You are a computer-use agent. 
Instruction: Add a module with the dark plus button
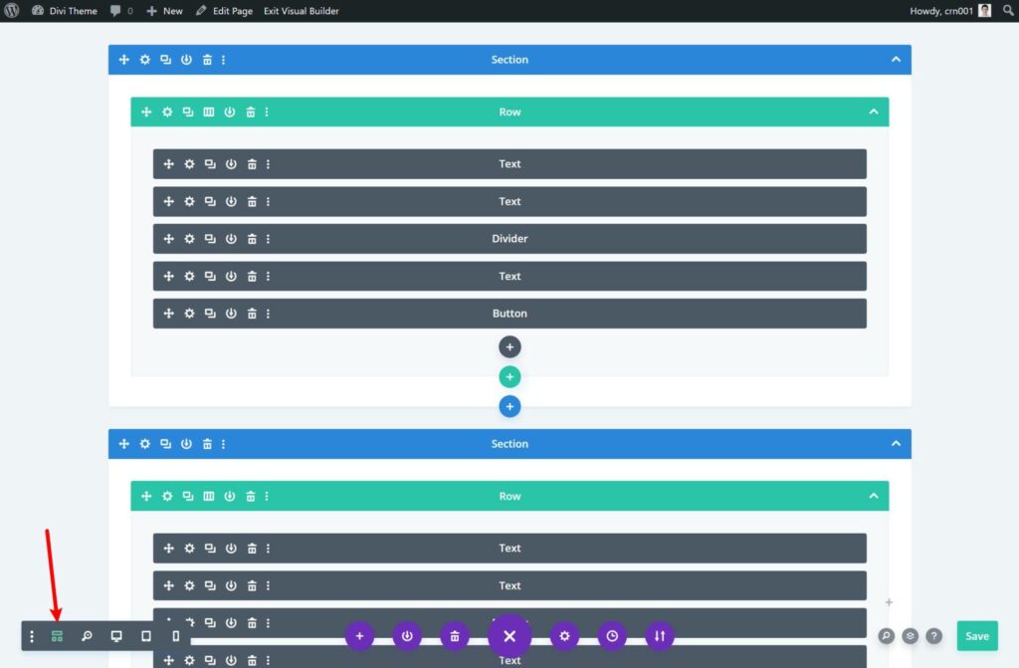click(x=509, y=347)
